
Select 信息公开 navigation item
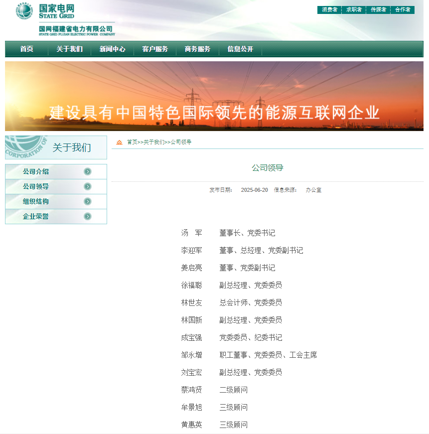click(240, 49)
